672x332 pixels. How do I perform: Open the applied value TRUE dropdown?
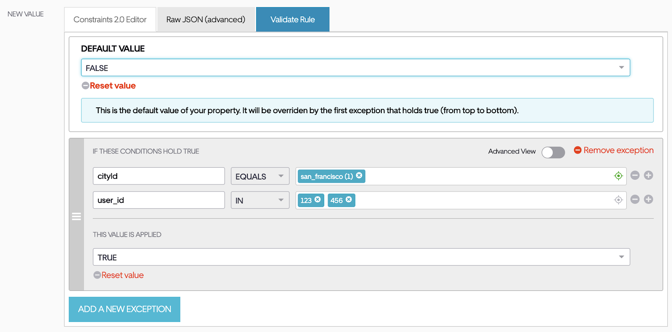[x=361, y=257]
